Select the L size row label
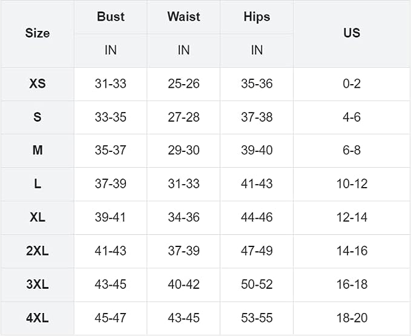The image size is (411, 336). (38, 183)
